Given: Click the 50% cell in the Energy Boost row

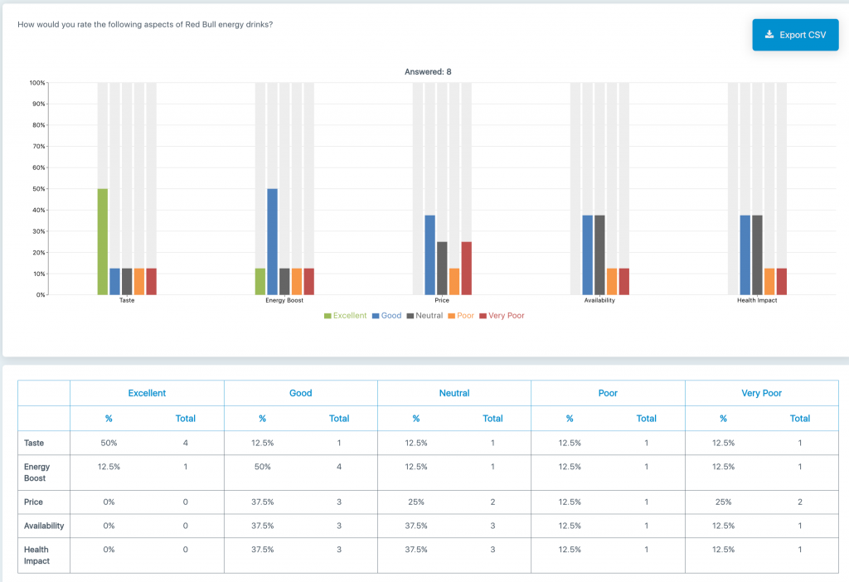Looking at the screenshot, I should click(263, 467).
